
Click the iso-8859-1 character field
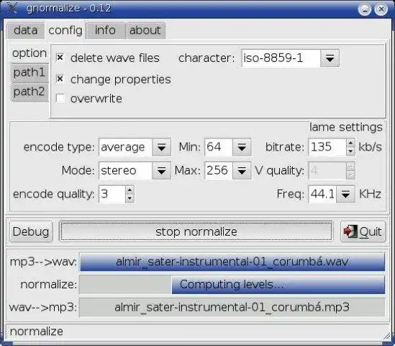[281, 58]
